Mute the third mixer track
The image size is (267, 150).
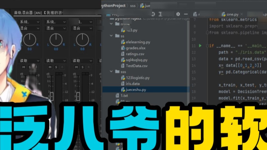tap(76, 67)
